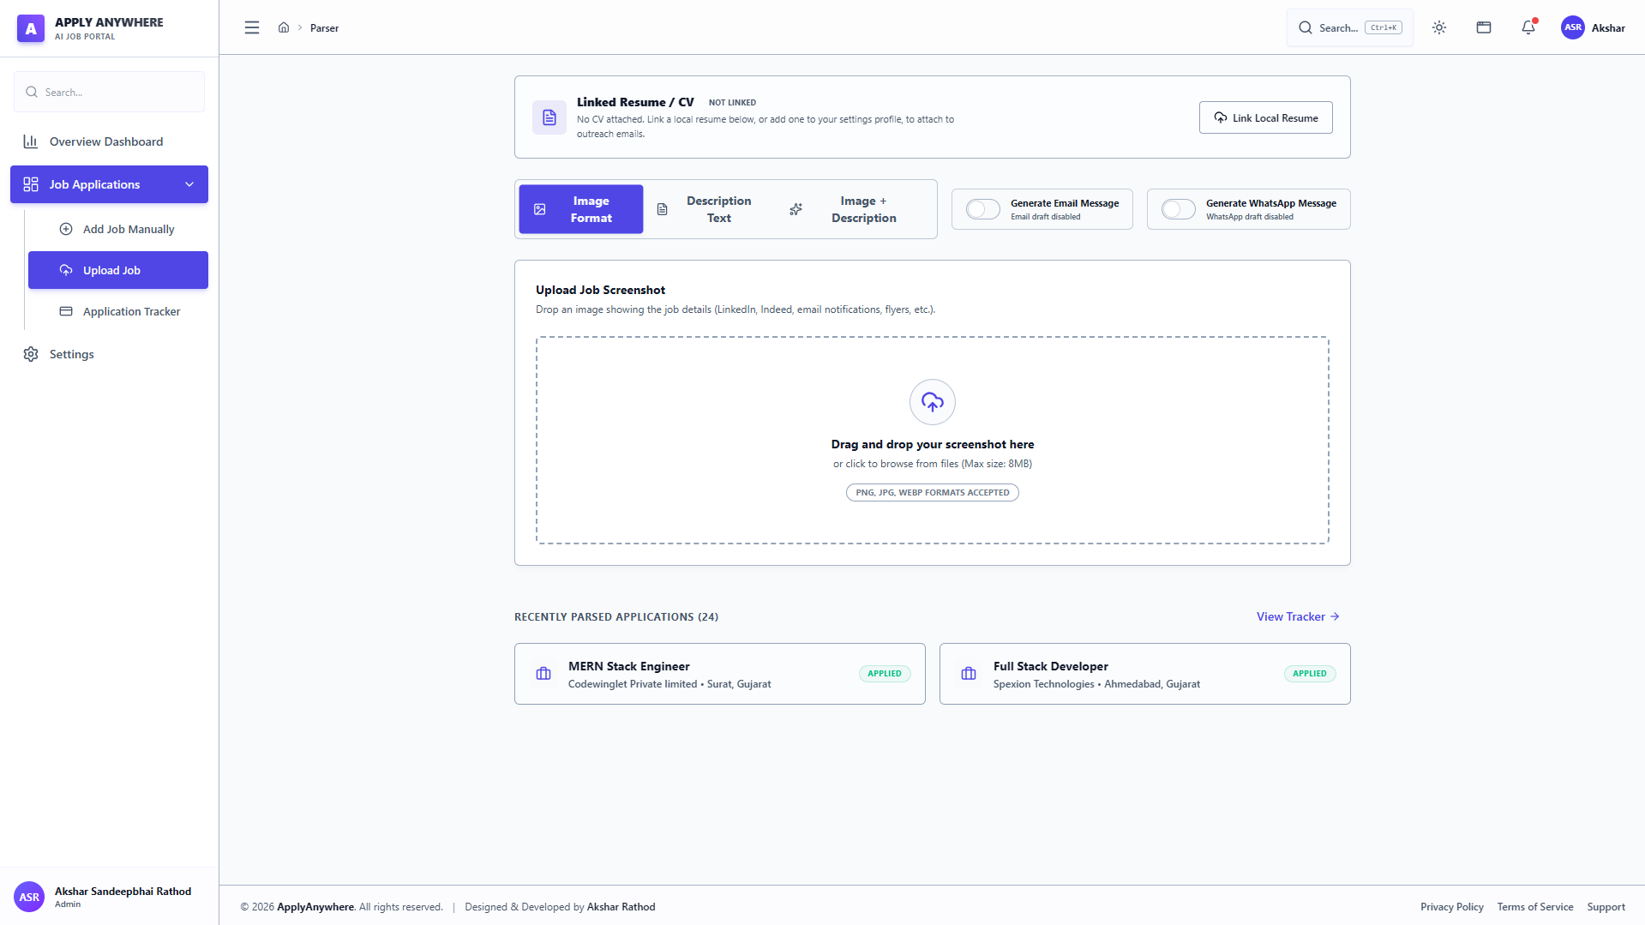This screenshot has width=1645, height=925.
Task: Open Application Tracker from sidebar
Action: pyautogui.click(x=118, y=311)
